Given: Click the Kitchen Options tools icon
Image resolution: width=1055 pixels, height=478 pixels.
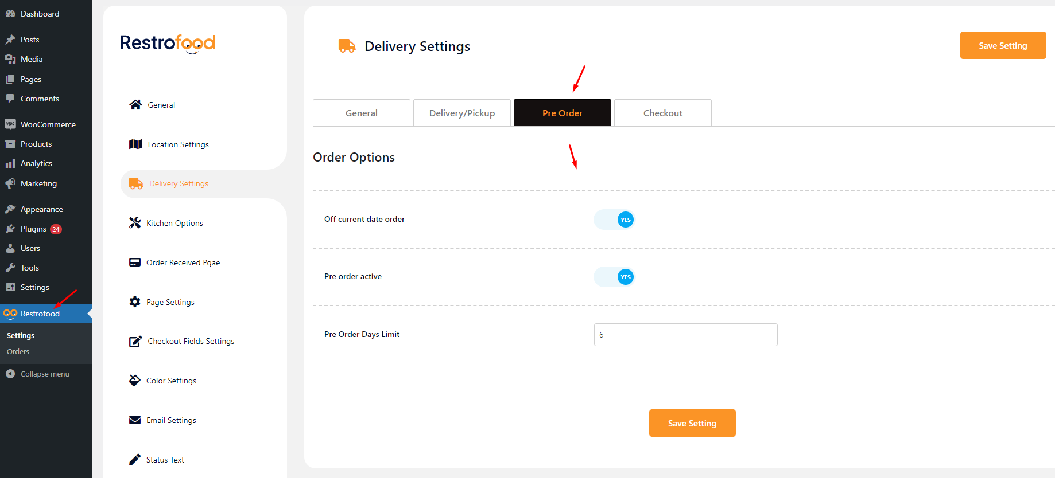Looking at the screenshot, I should pyautogui.click(x=135, y=223).
